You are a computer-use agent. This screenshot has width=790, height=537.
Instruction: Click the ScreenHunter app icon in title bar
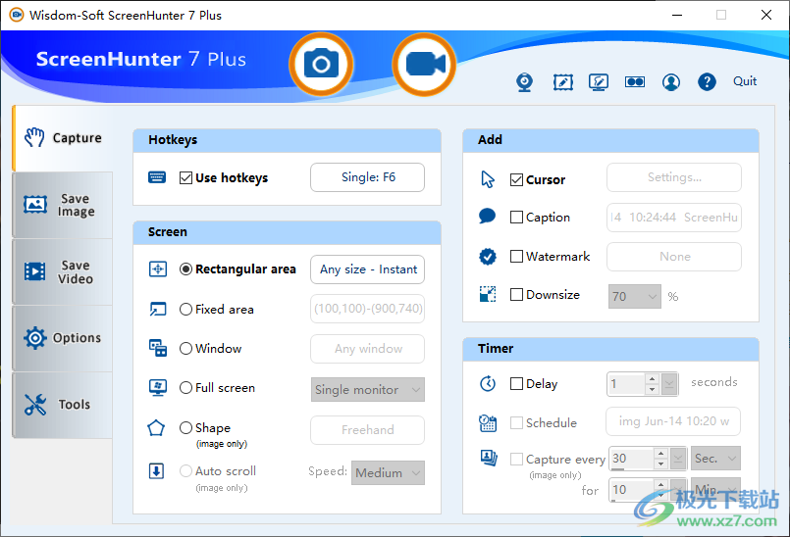pyautogui.click(x=17, y=15)
